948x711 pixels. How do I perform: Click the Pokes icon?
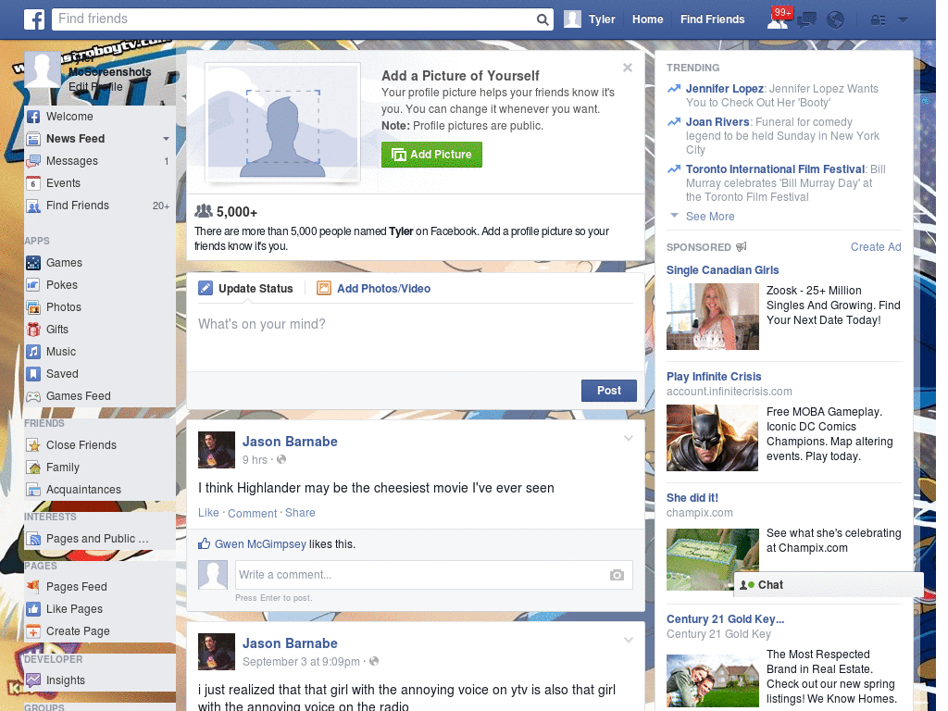33,285
